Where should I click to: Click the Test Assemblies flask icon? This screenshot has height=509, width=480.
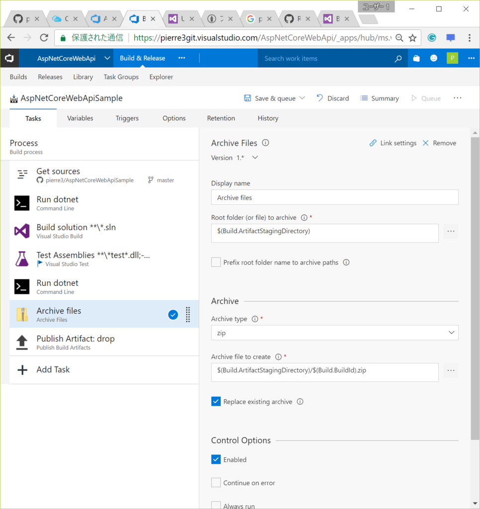point(22,258)
